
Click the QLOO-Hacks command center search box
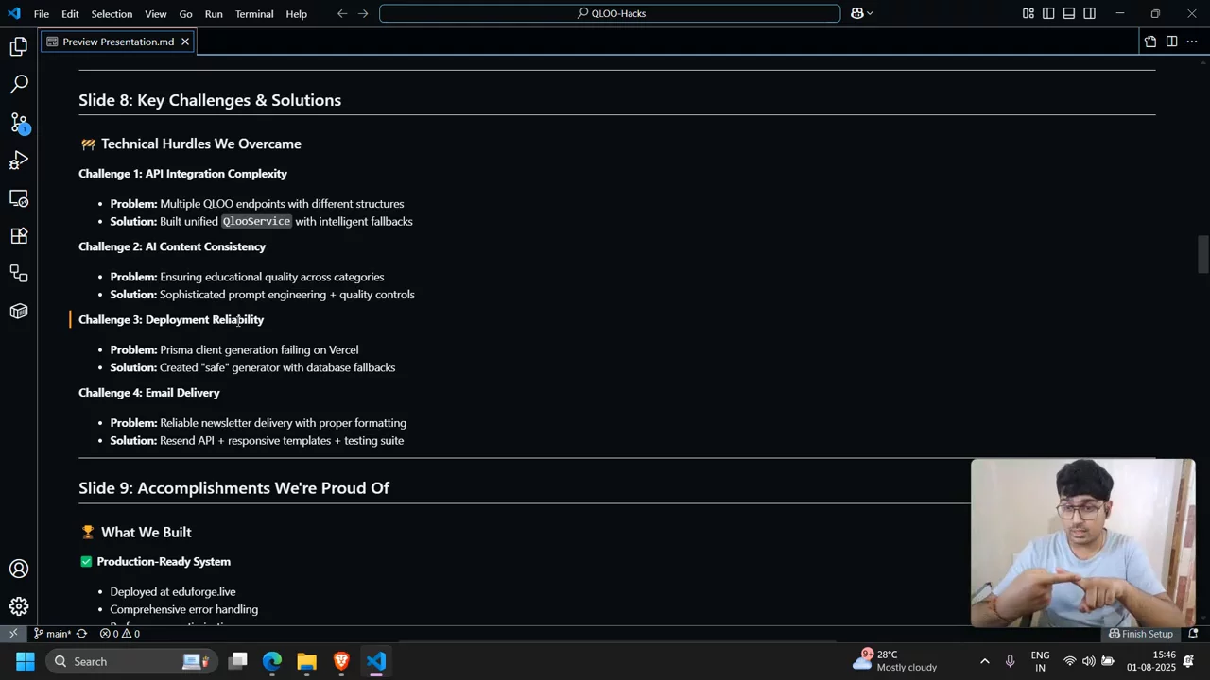[610, 13]
